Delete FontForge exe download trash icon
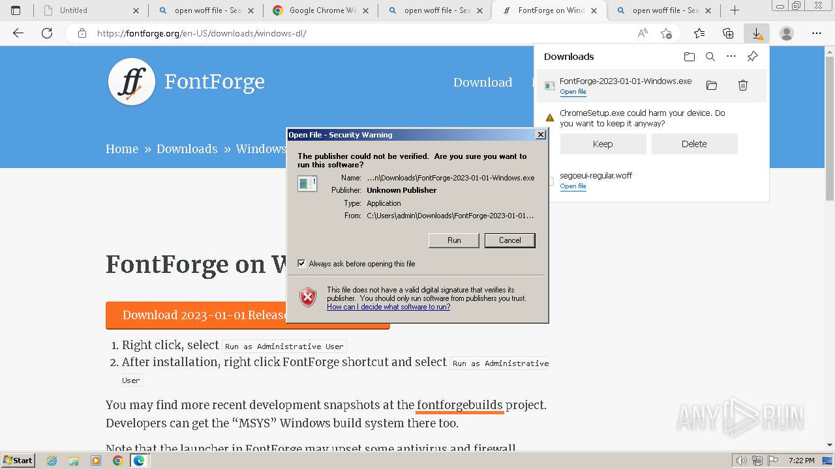 (742, 85)
